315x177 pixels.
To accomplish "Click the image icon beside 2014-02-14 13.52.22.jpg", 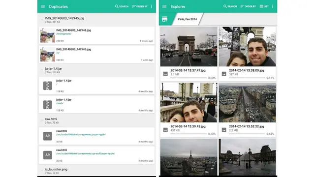I will [x=224, y=130].
